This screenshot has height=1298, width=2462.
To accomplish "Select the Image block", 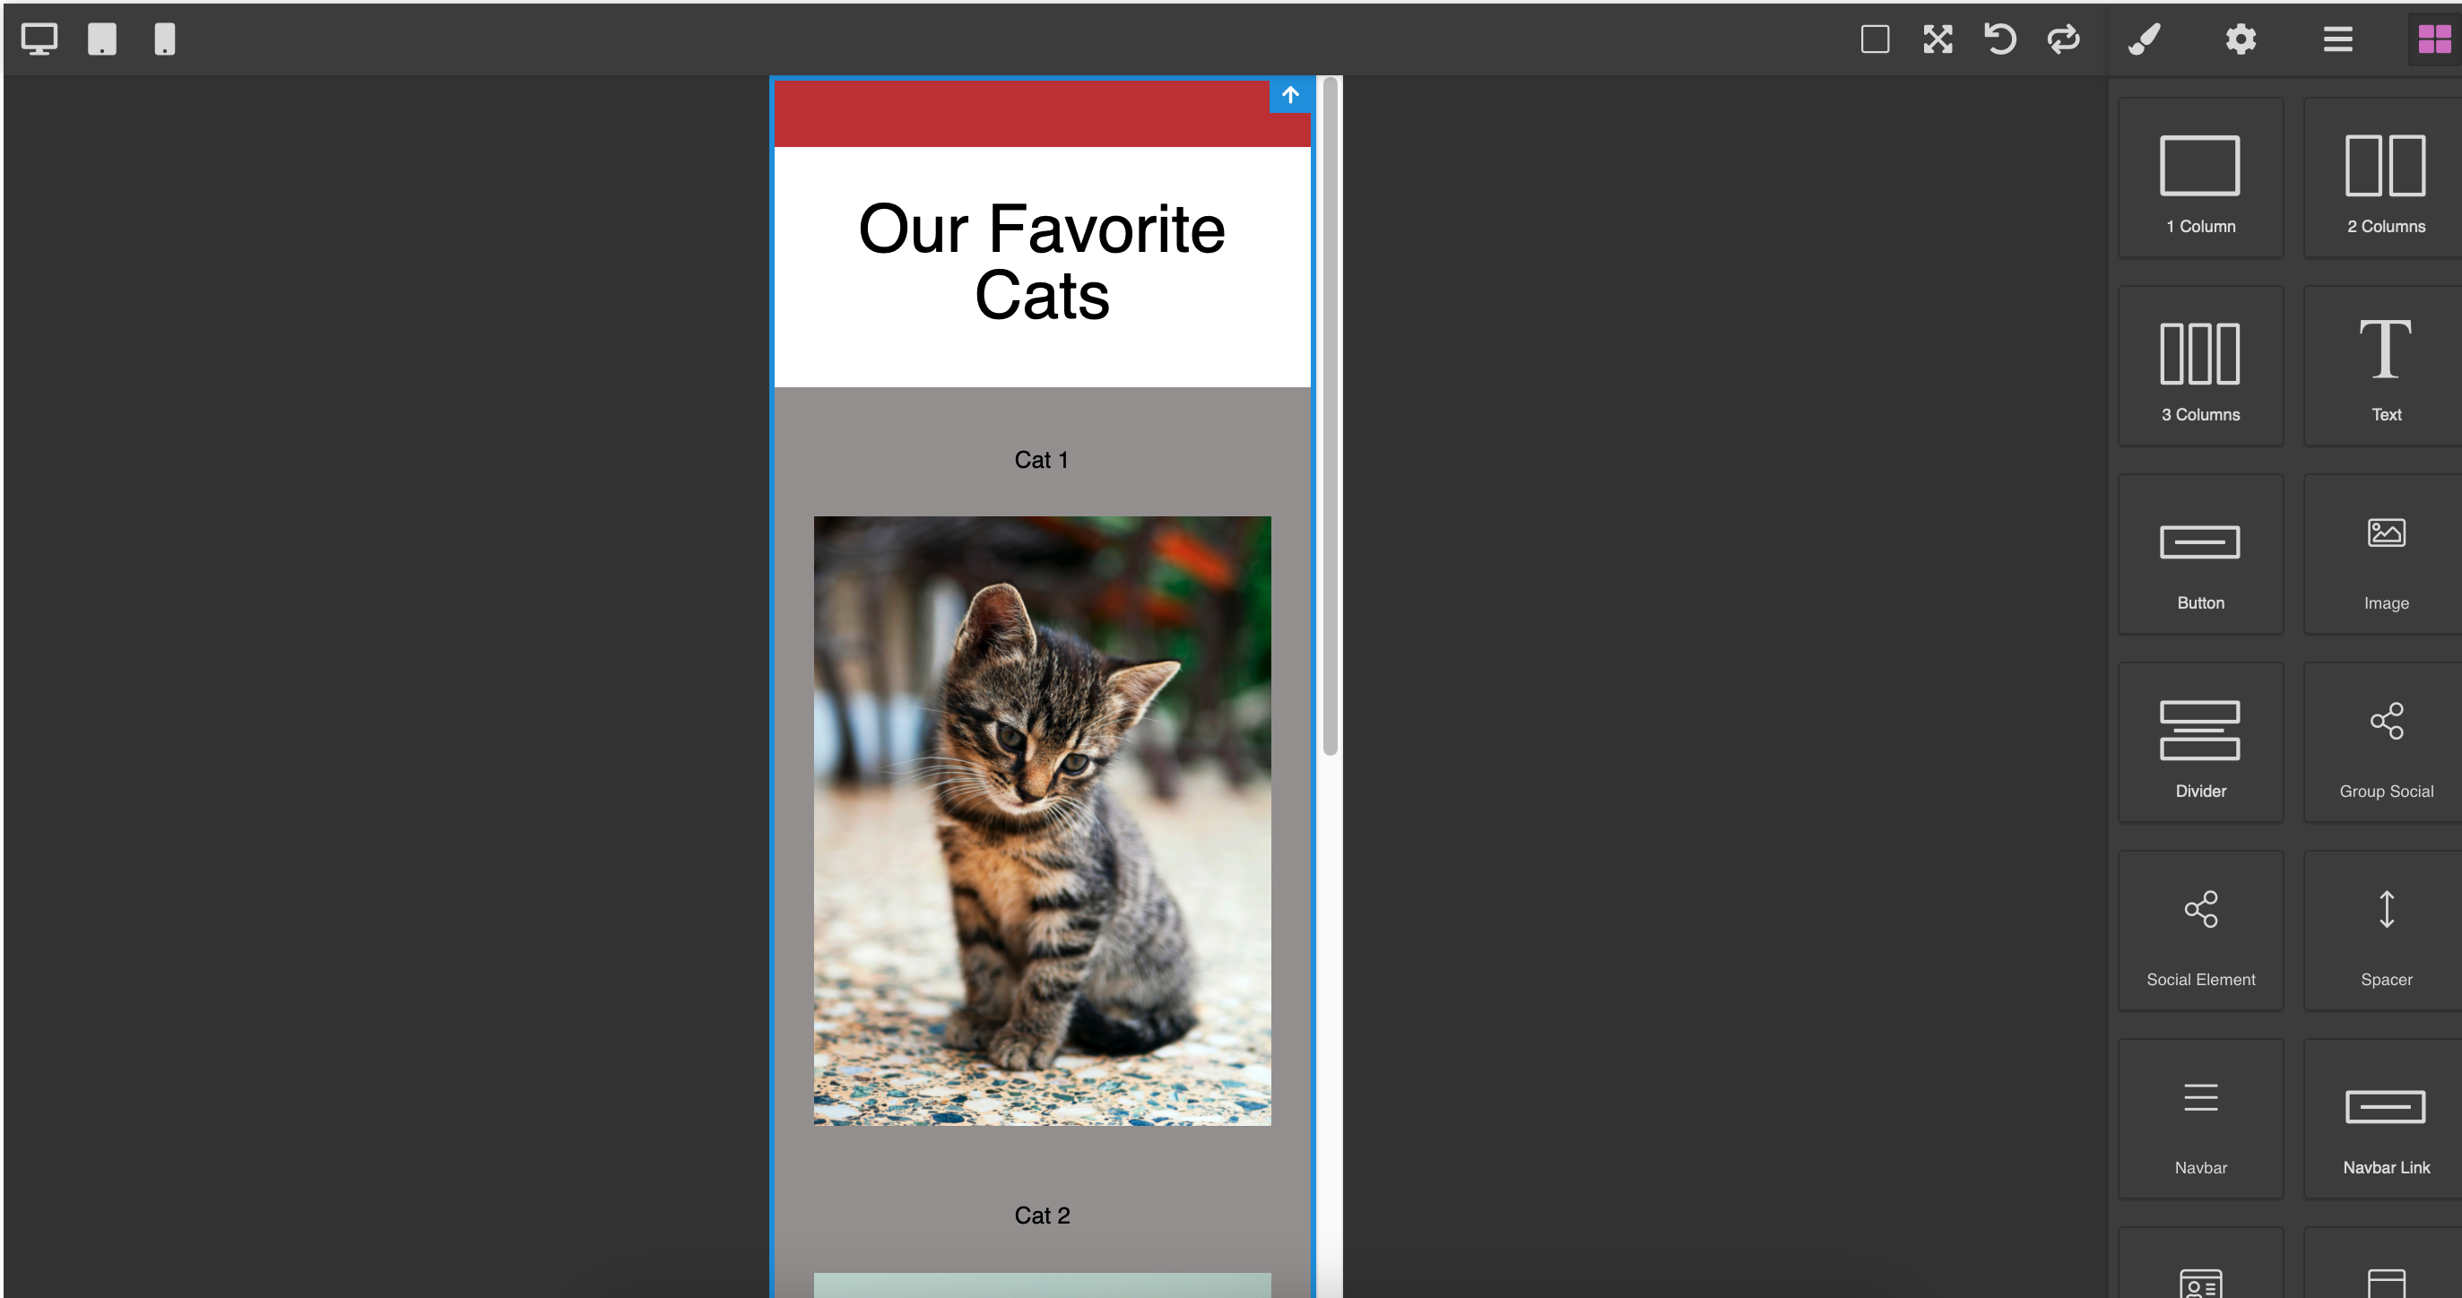I will point(2385,554).
